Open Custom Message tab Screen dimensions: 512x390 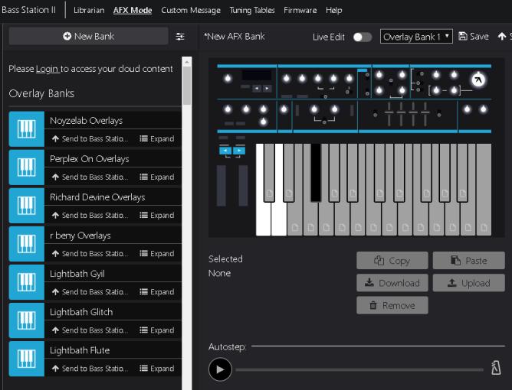[x=191, y=10]
